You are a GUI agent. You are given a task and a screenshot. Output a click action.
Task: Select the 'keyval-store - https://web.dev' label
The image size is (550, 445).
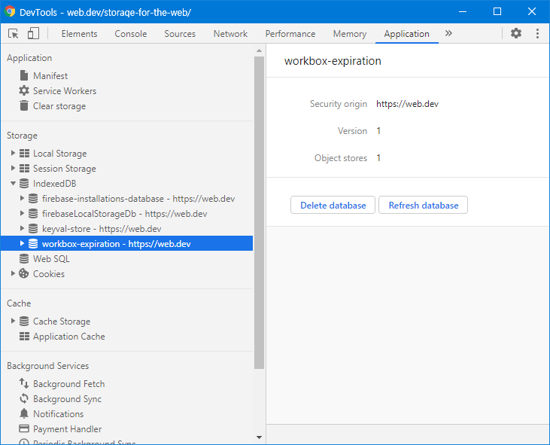(x=102, y=229)
